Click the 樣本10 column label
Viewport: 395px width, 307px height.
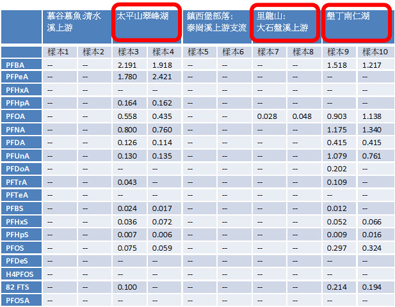tap(375, 52)
